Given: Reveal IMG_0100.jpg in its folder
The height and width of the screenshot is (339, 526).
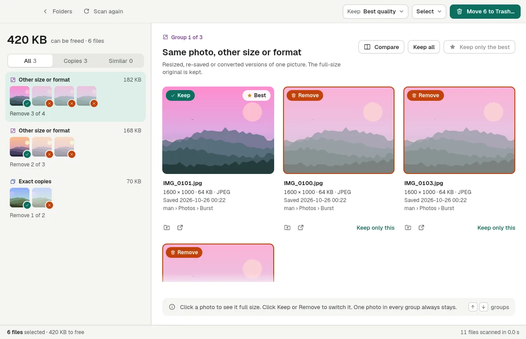Looking at the screenshot, I should [x=288, y=227].
